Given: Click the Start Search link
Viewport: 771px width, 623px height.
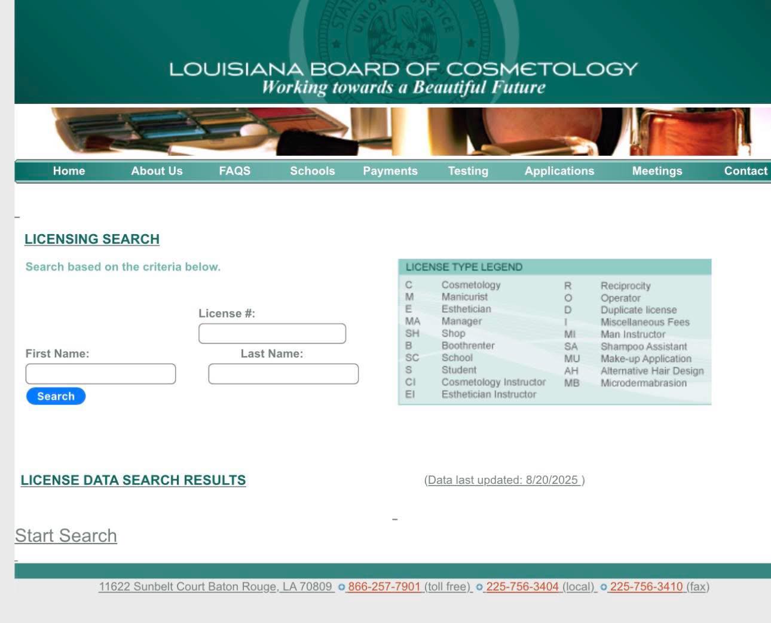Looking at the screenshot, I should [66, 536].
